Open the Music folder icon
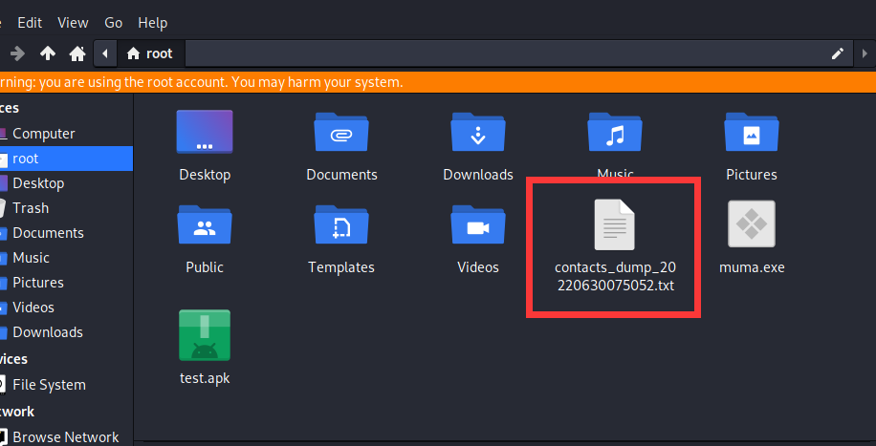 tap(614, 133)
